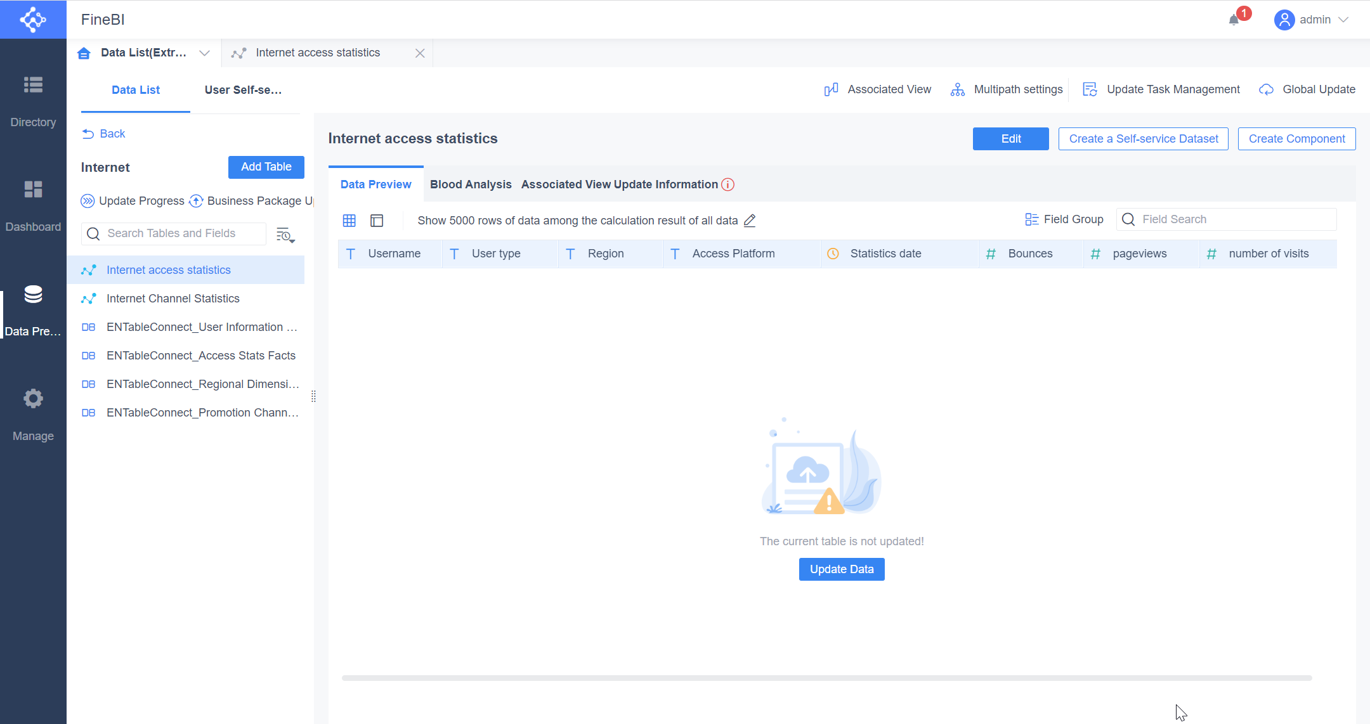
Task: Click the Add Table button
Action: [x=266, y=167]
